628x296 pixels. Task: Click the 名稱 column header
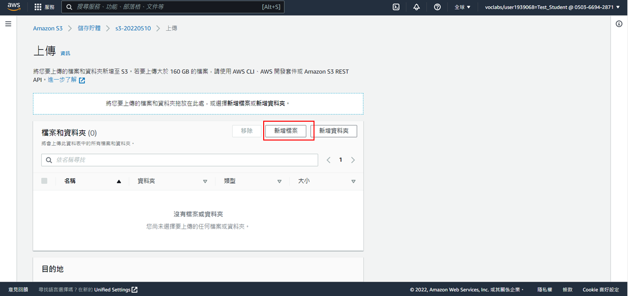pyautogui.click(x=70, y=181)
